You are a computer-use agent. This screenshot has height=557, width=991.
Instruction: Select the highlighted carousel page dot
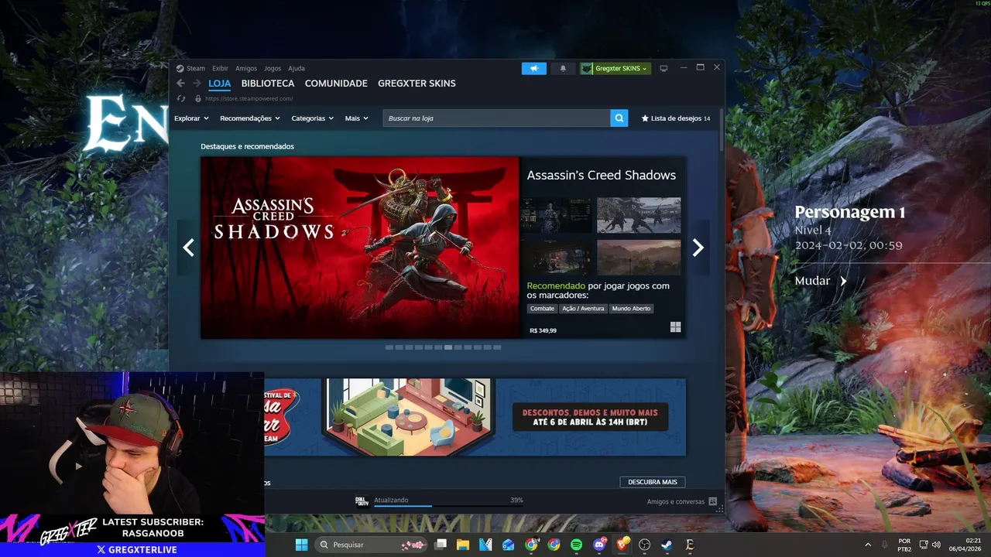pos(448,347)
